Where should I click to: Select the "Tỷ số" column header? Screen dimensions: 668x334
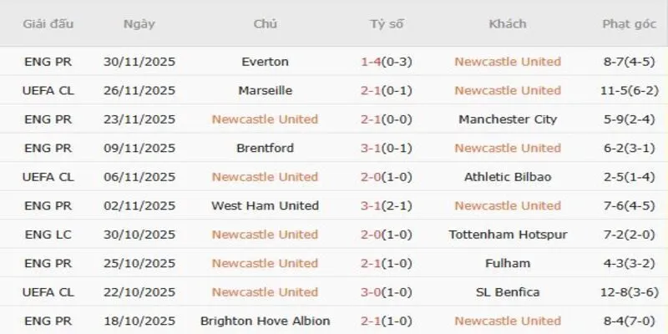tap(386, 23)
